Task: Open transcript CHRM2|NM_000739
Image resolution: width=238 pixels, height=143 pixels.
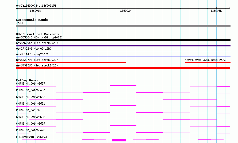Action: (28, 110)
